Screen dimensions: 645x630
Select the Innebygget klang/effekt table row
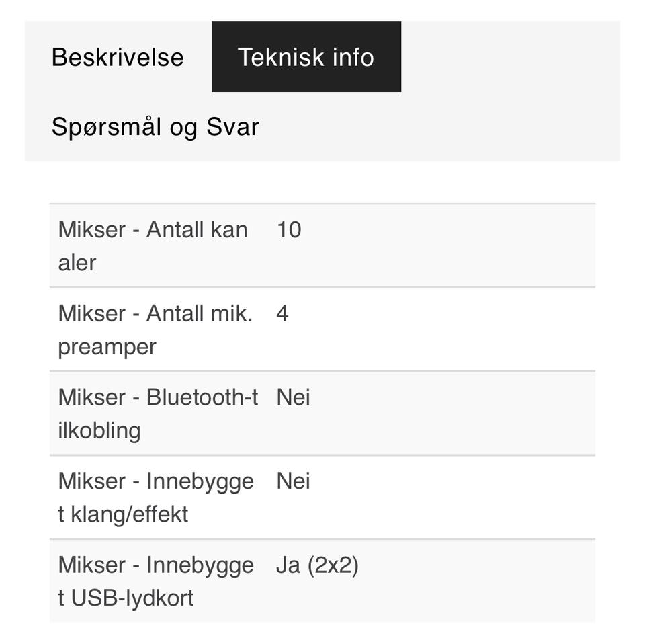(x=322, y=498)
